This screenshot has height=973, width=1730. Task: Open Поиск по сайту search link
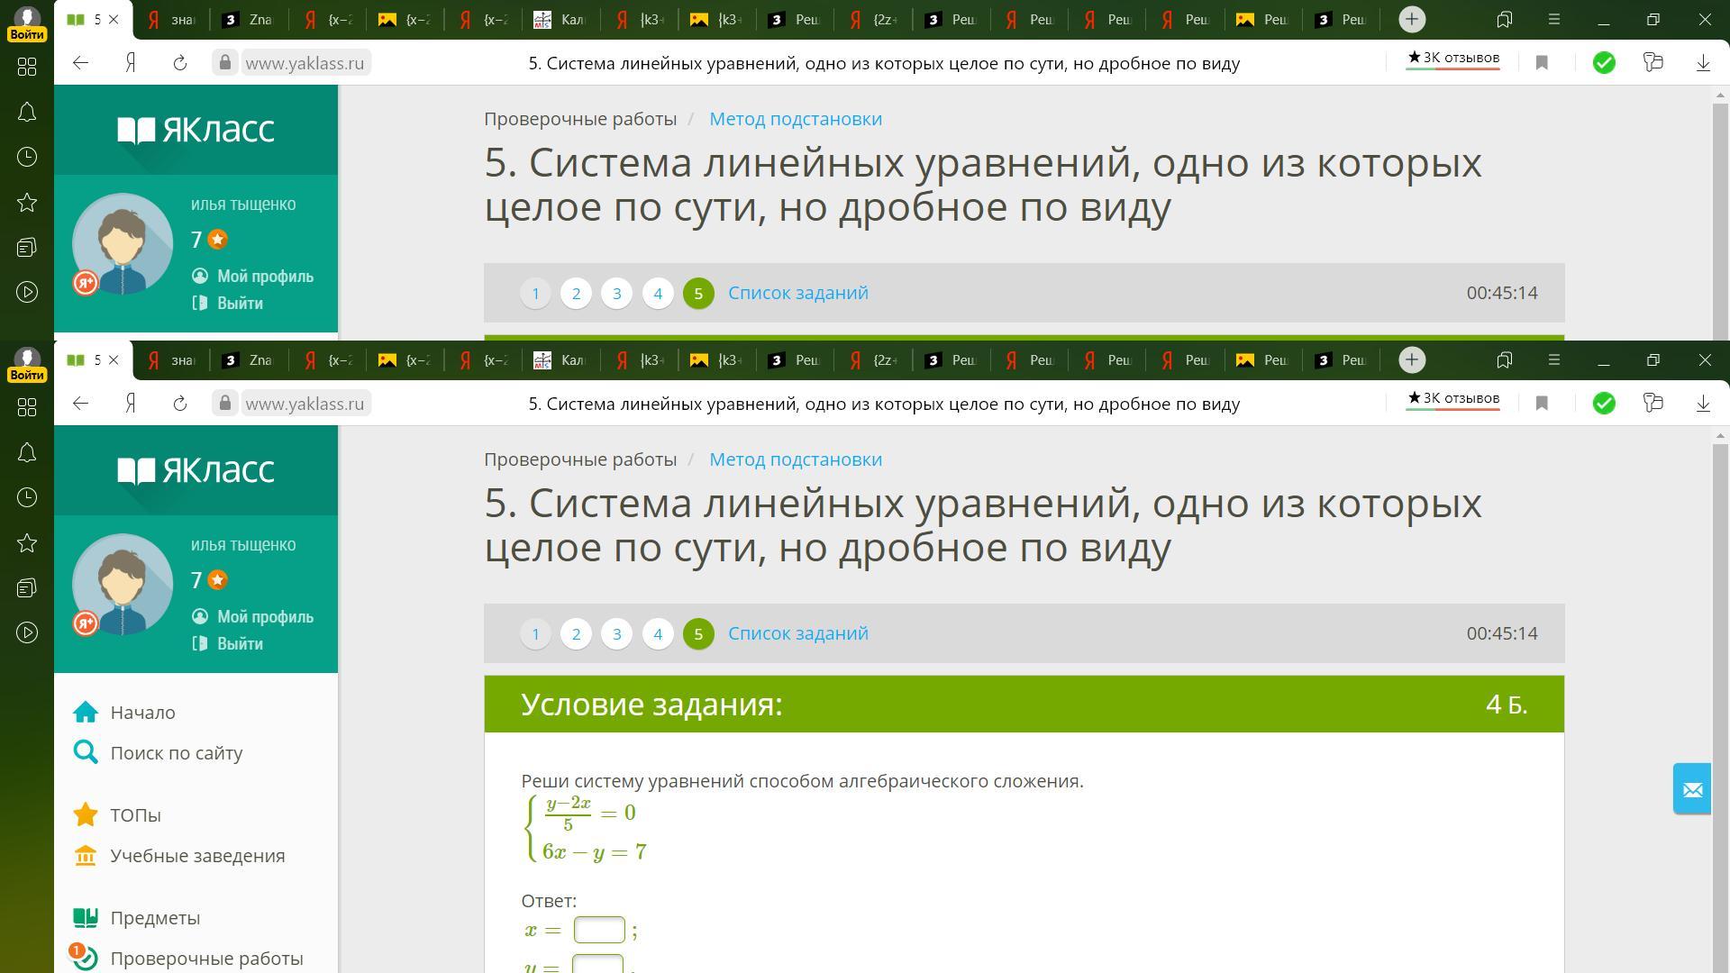pyautogui.click(x=177, y=753)
